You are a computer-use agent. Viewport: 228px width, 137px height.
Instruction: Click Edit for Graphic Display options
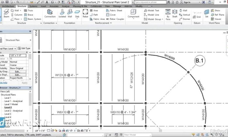point(18,75)
